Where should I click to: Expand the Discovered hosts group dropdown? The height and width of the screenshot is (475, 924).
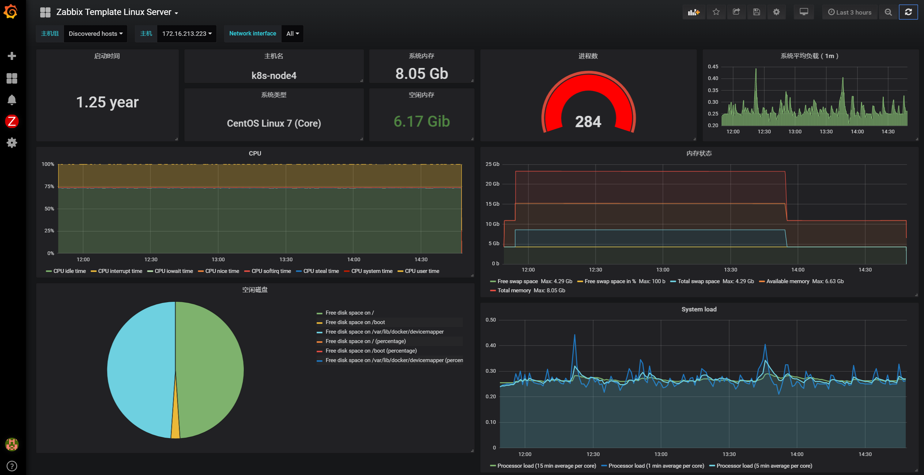[x=95, y=34]
